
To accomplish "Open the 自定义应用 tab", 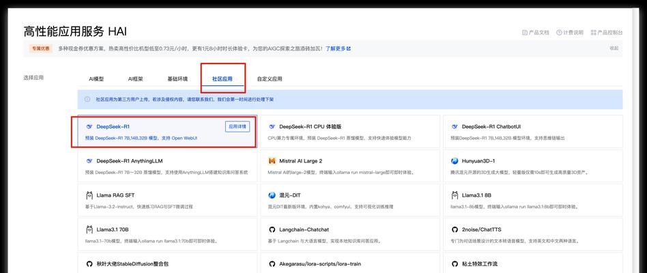I will click(x=270, y=78).
